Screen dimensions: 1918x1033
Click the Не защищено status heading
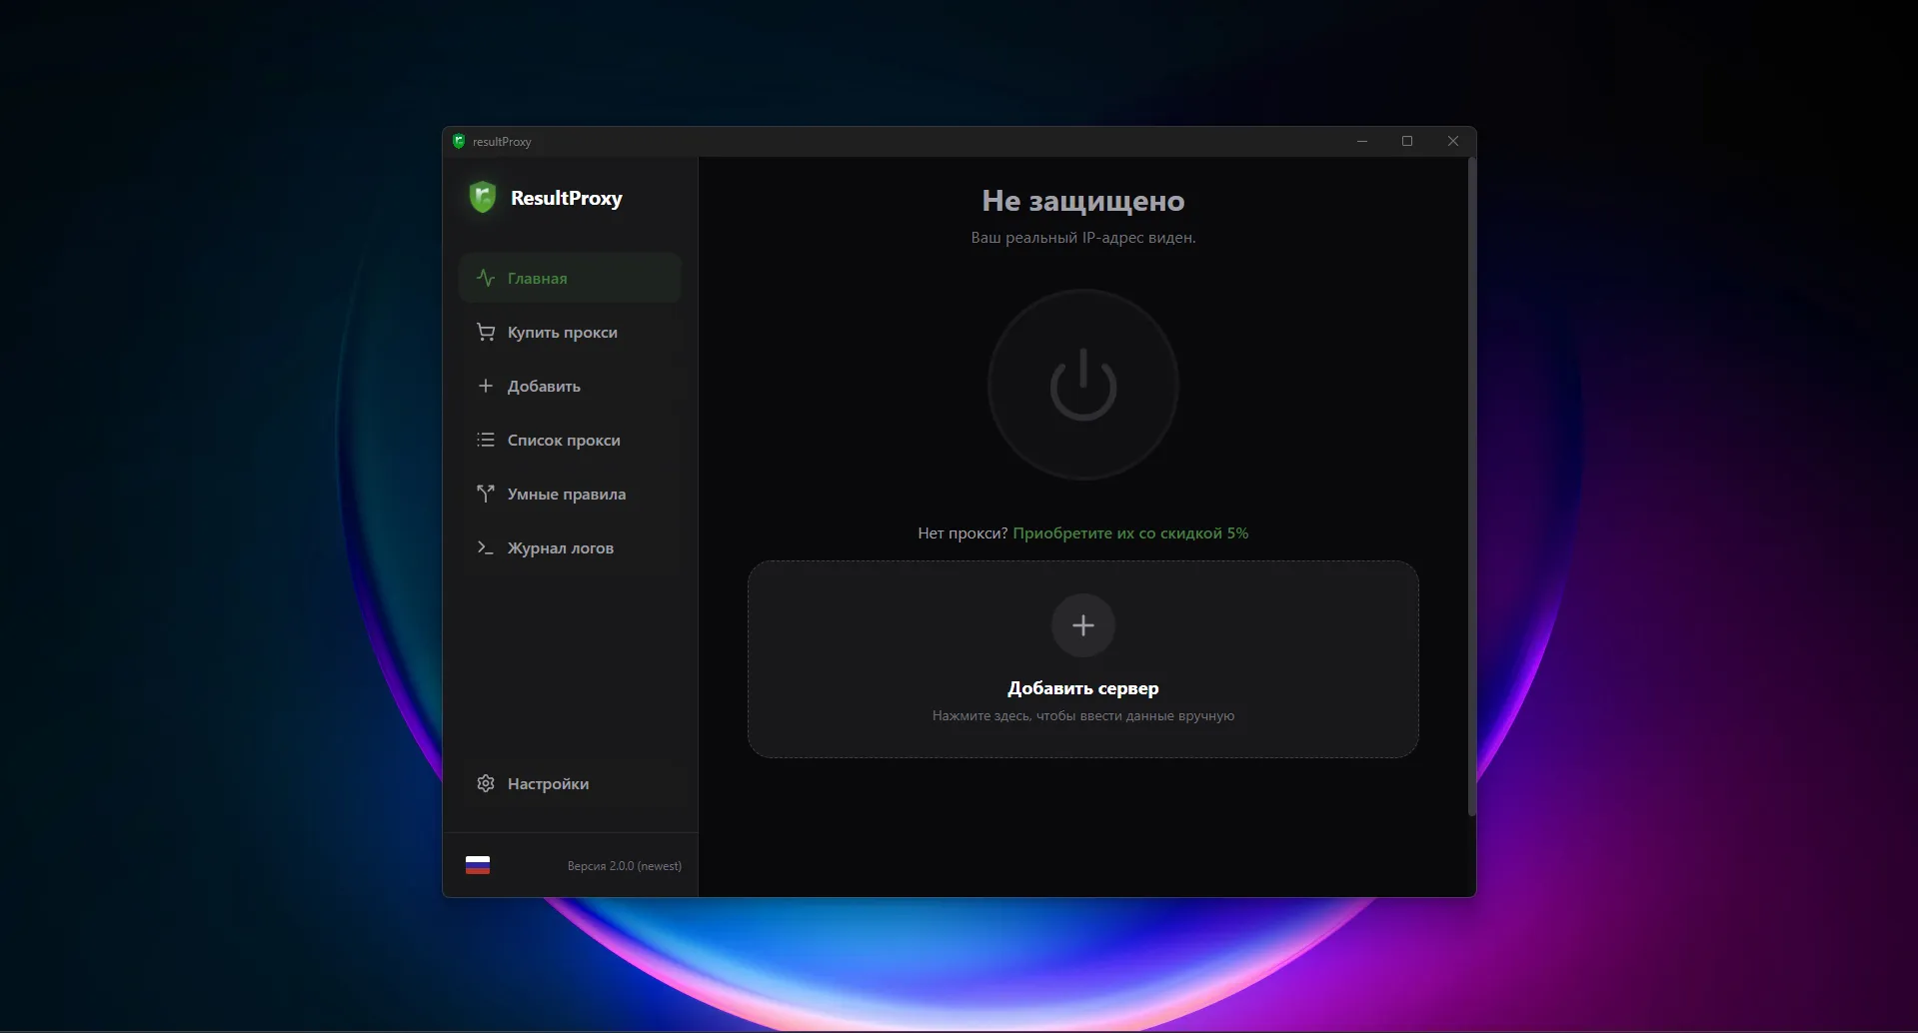tap(1083, 201)
